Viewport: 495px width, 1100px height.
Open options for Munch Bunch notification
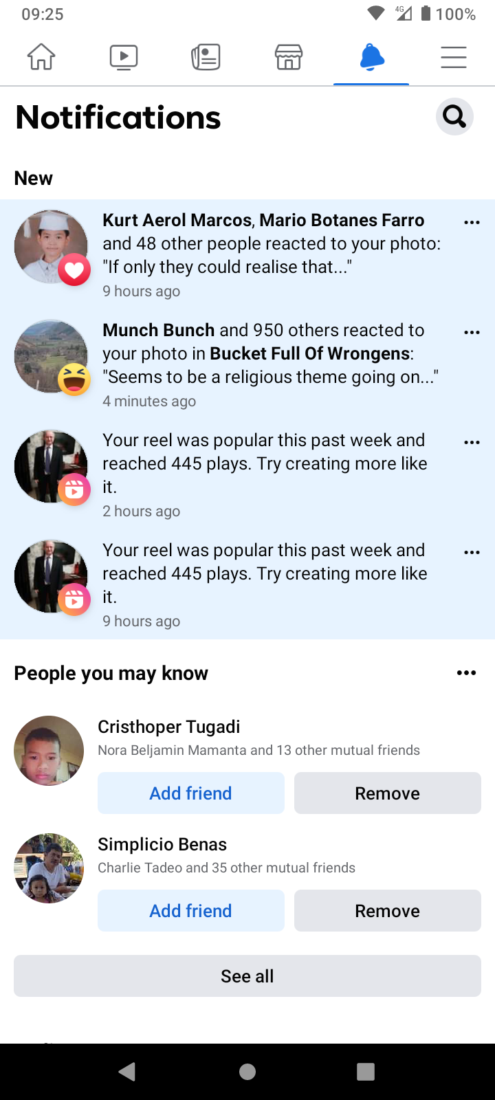click(472, 332)
